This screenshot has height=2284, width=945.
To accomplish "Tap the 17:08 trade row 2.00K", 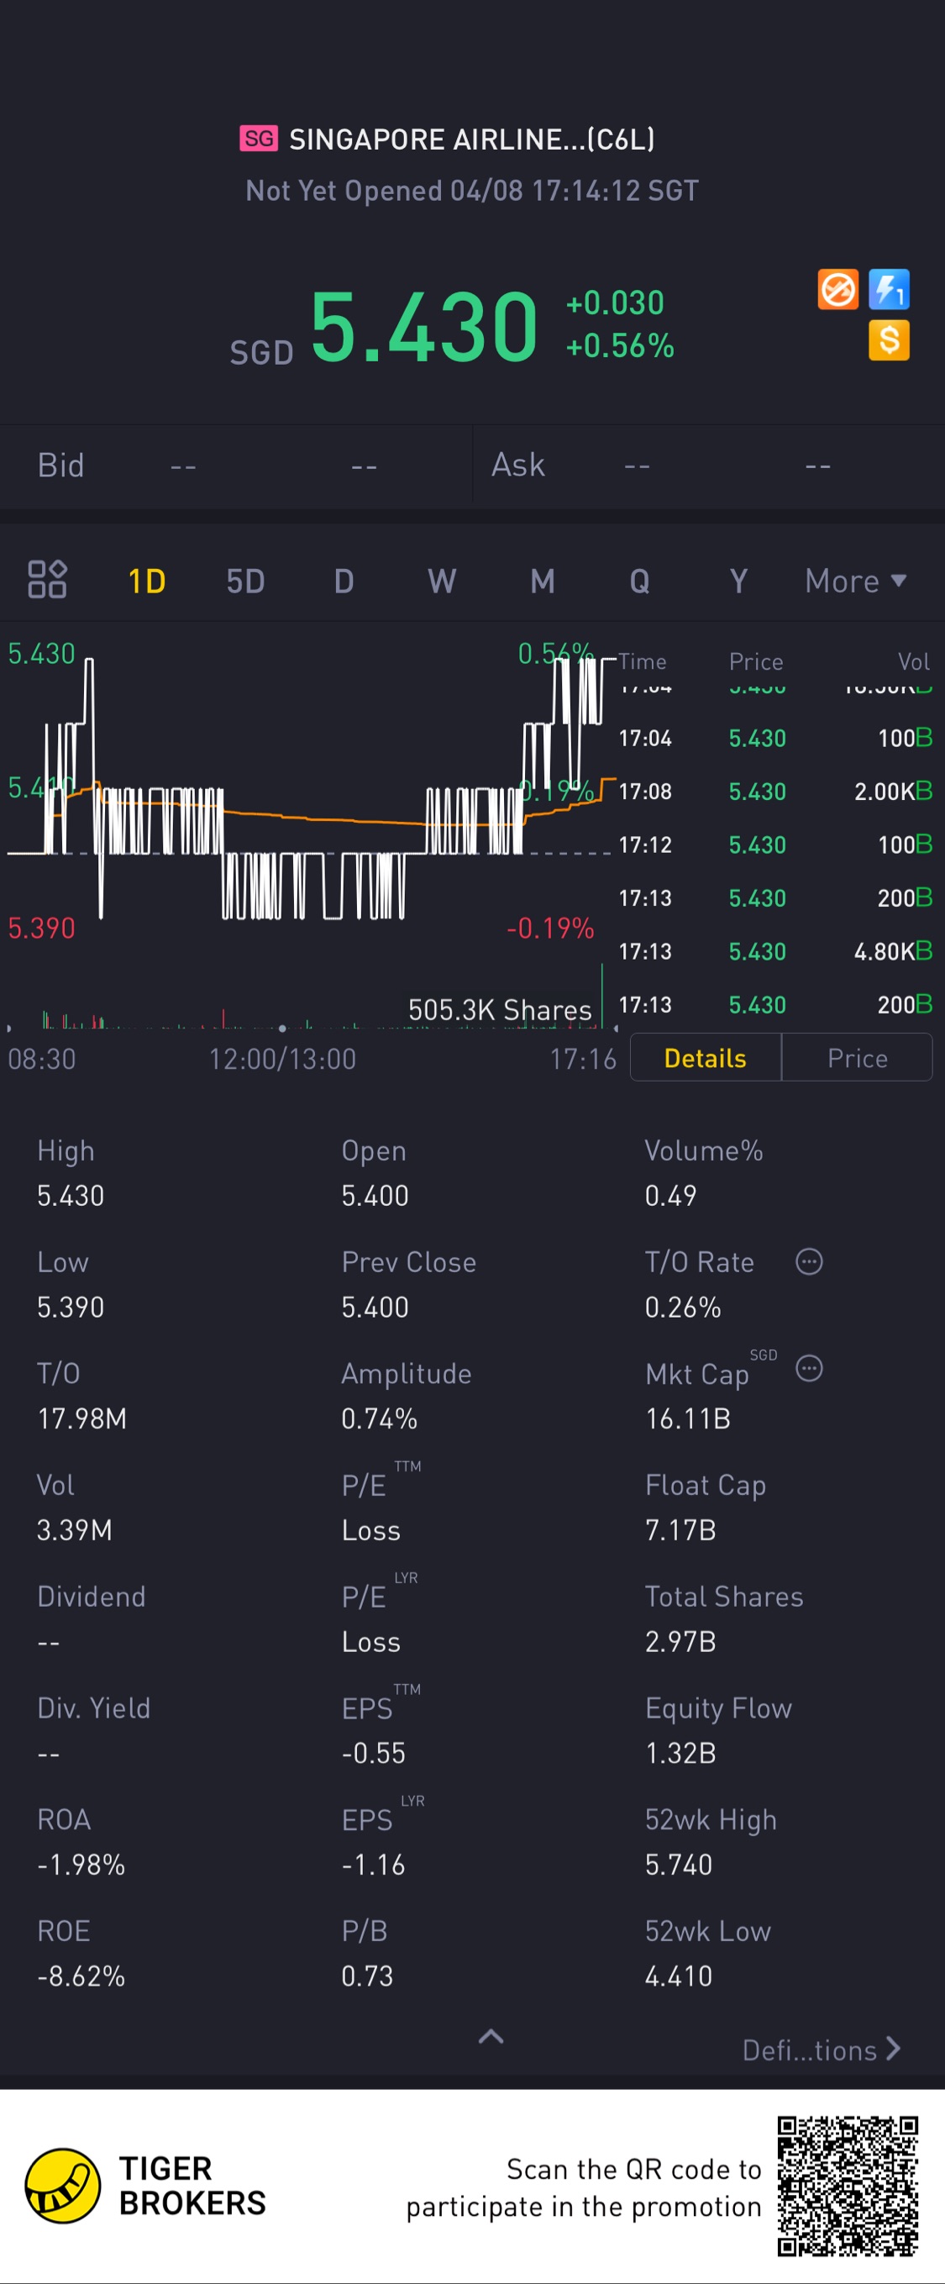I will 774,791.
